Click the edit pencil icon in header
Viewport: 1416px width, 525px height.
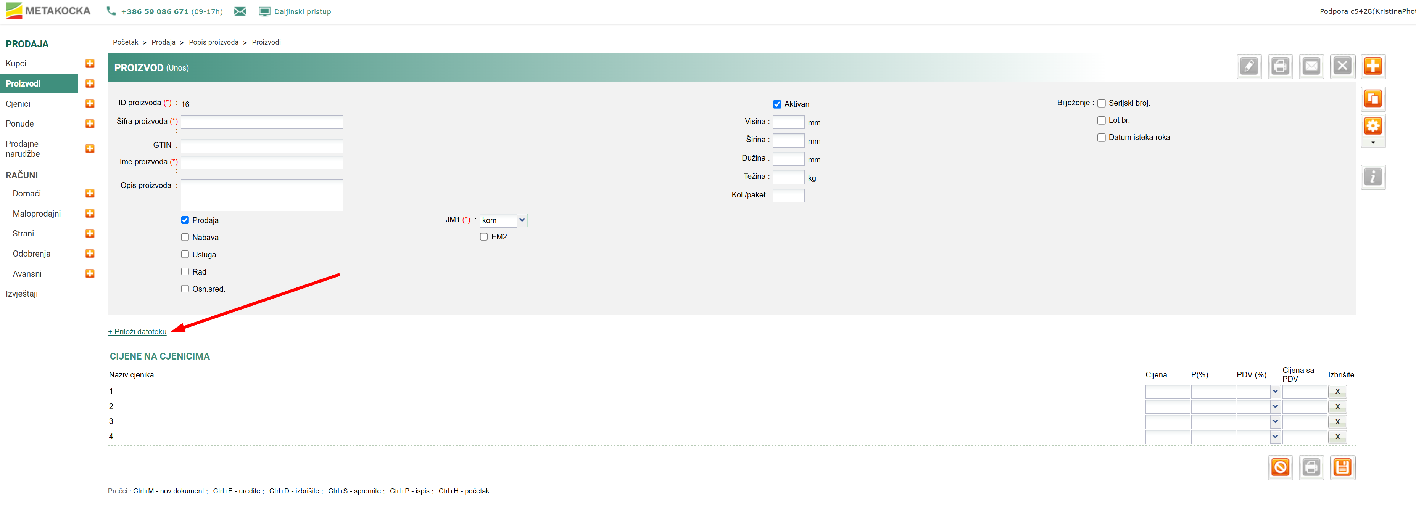pos(1248,66)
